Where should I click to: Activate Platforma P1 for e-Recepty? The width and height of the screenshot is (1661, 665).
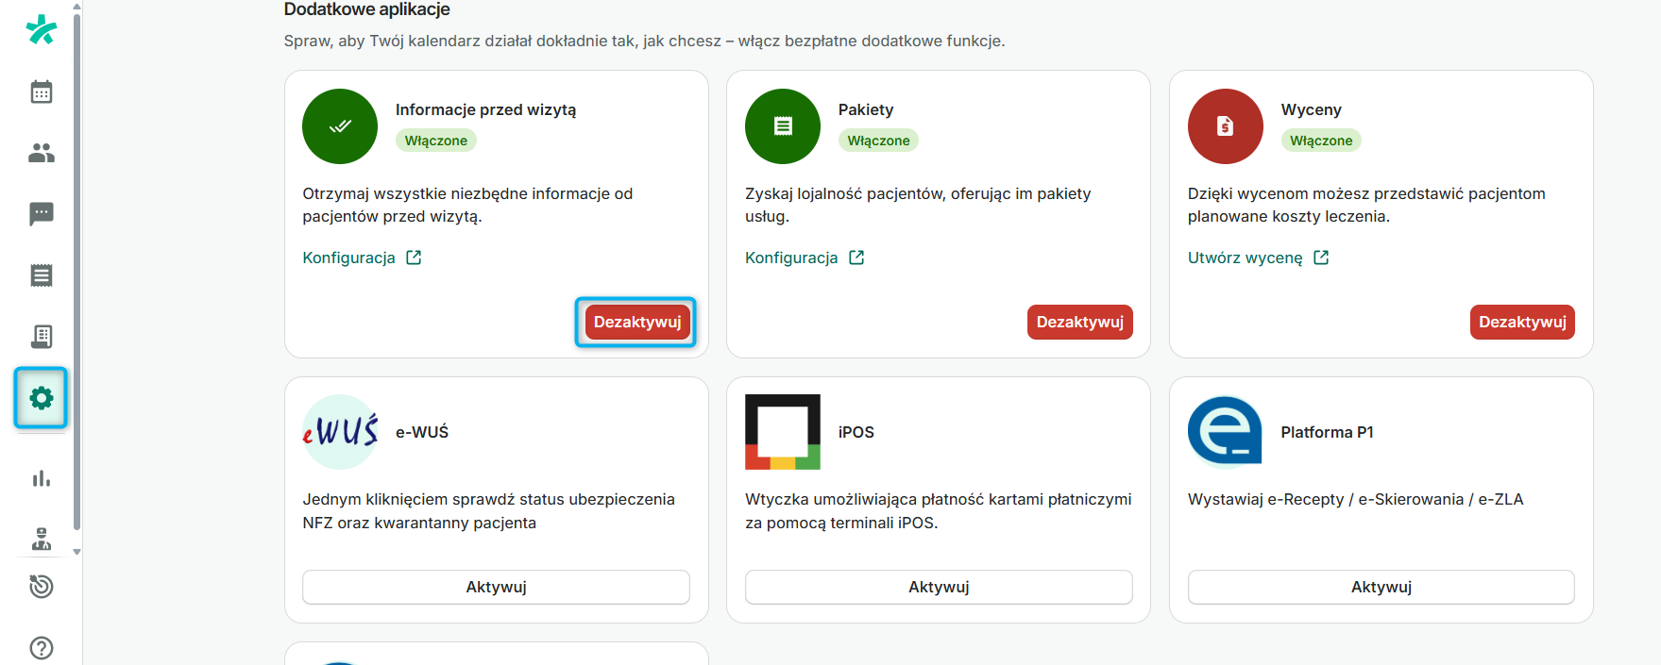[1380, 587]
